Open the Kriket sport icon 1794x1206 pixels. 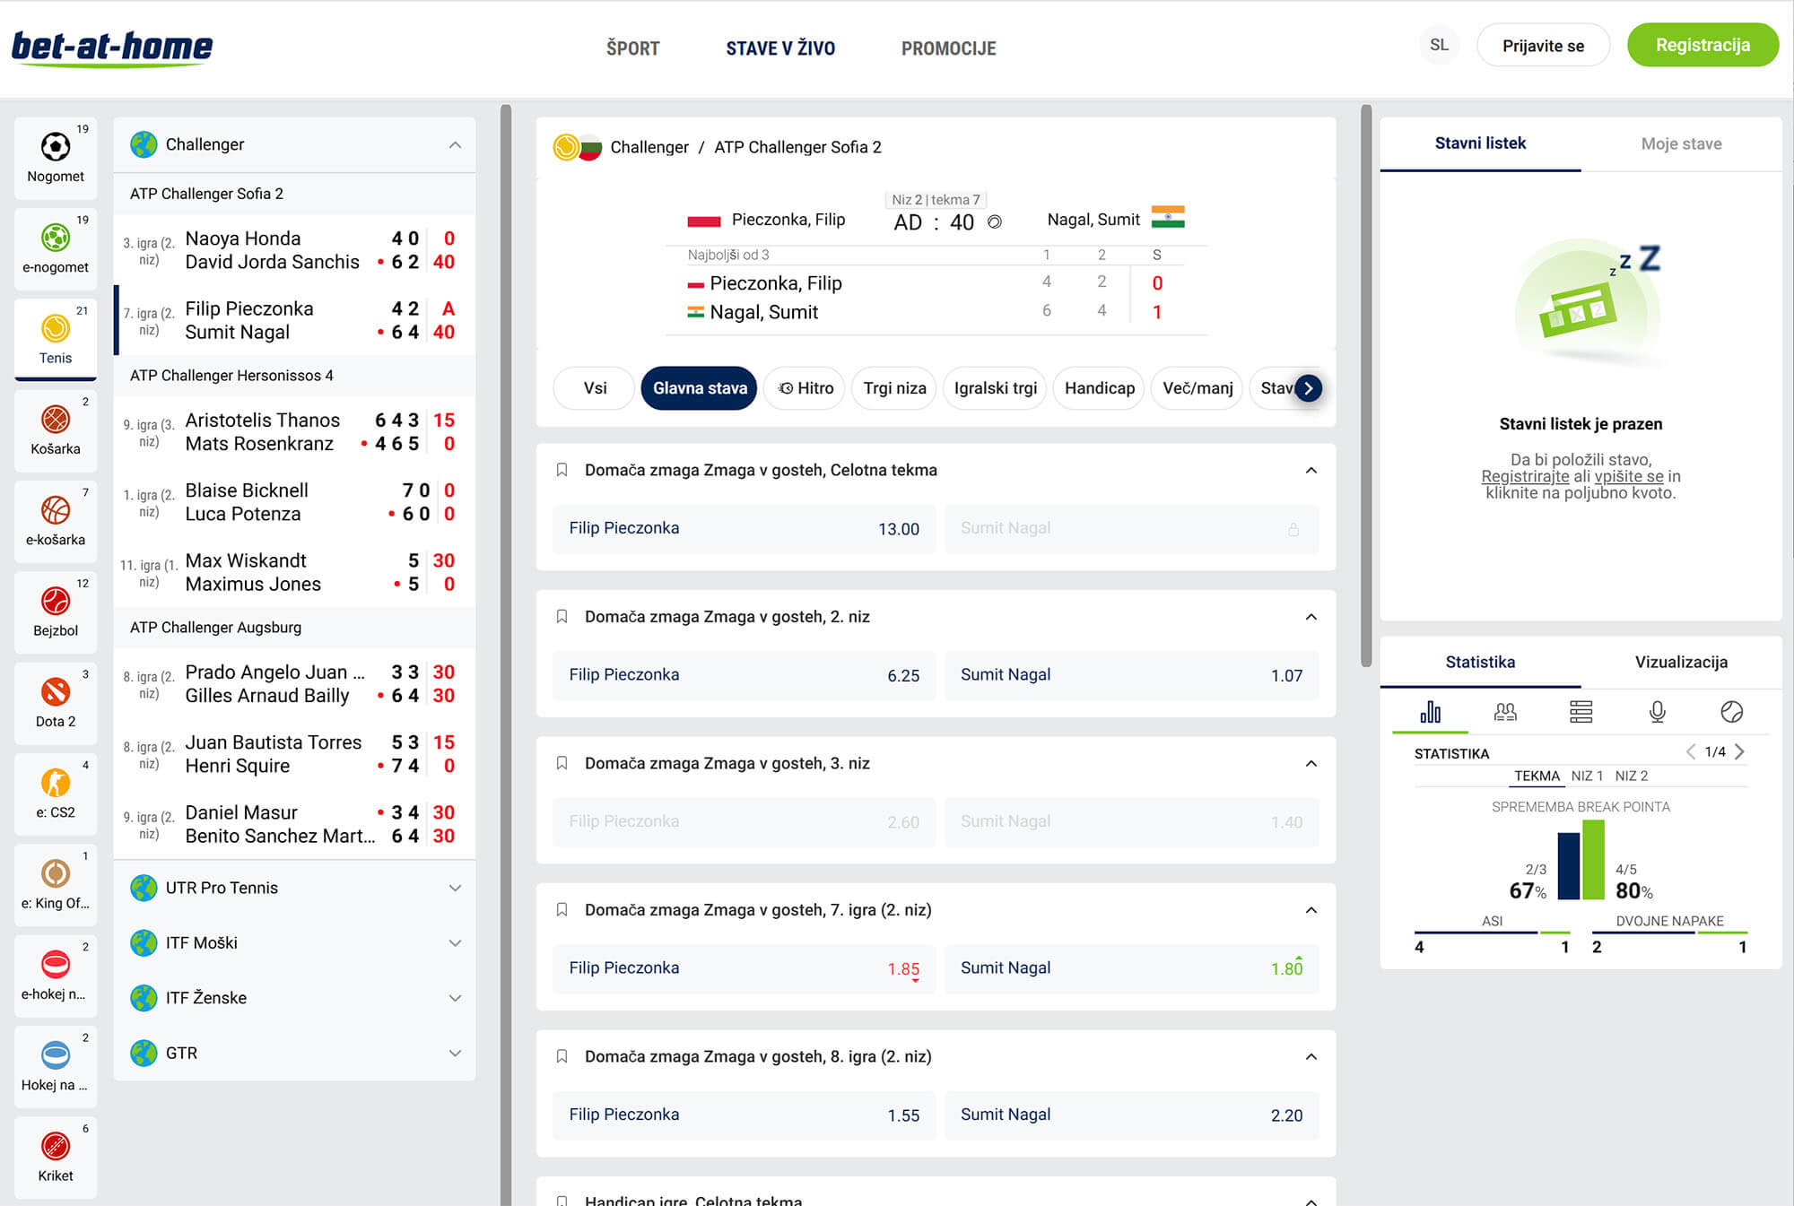[56, 1157]
